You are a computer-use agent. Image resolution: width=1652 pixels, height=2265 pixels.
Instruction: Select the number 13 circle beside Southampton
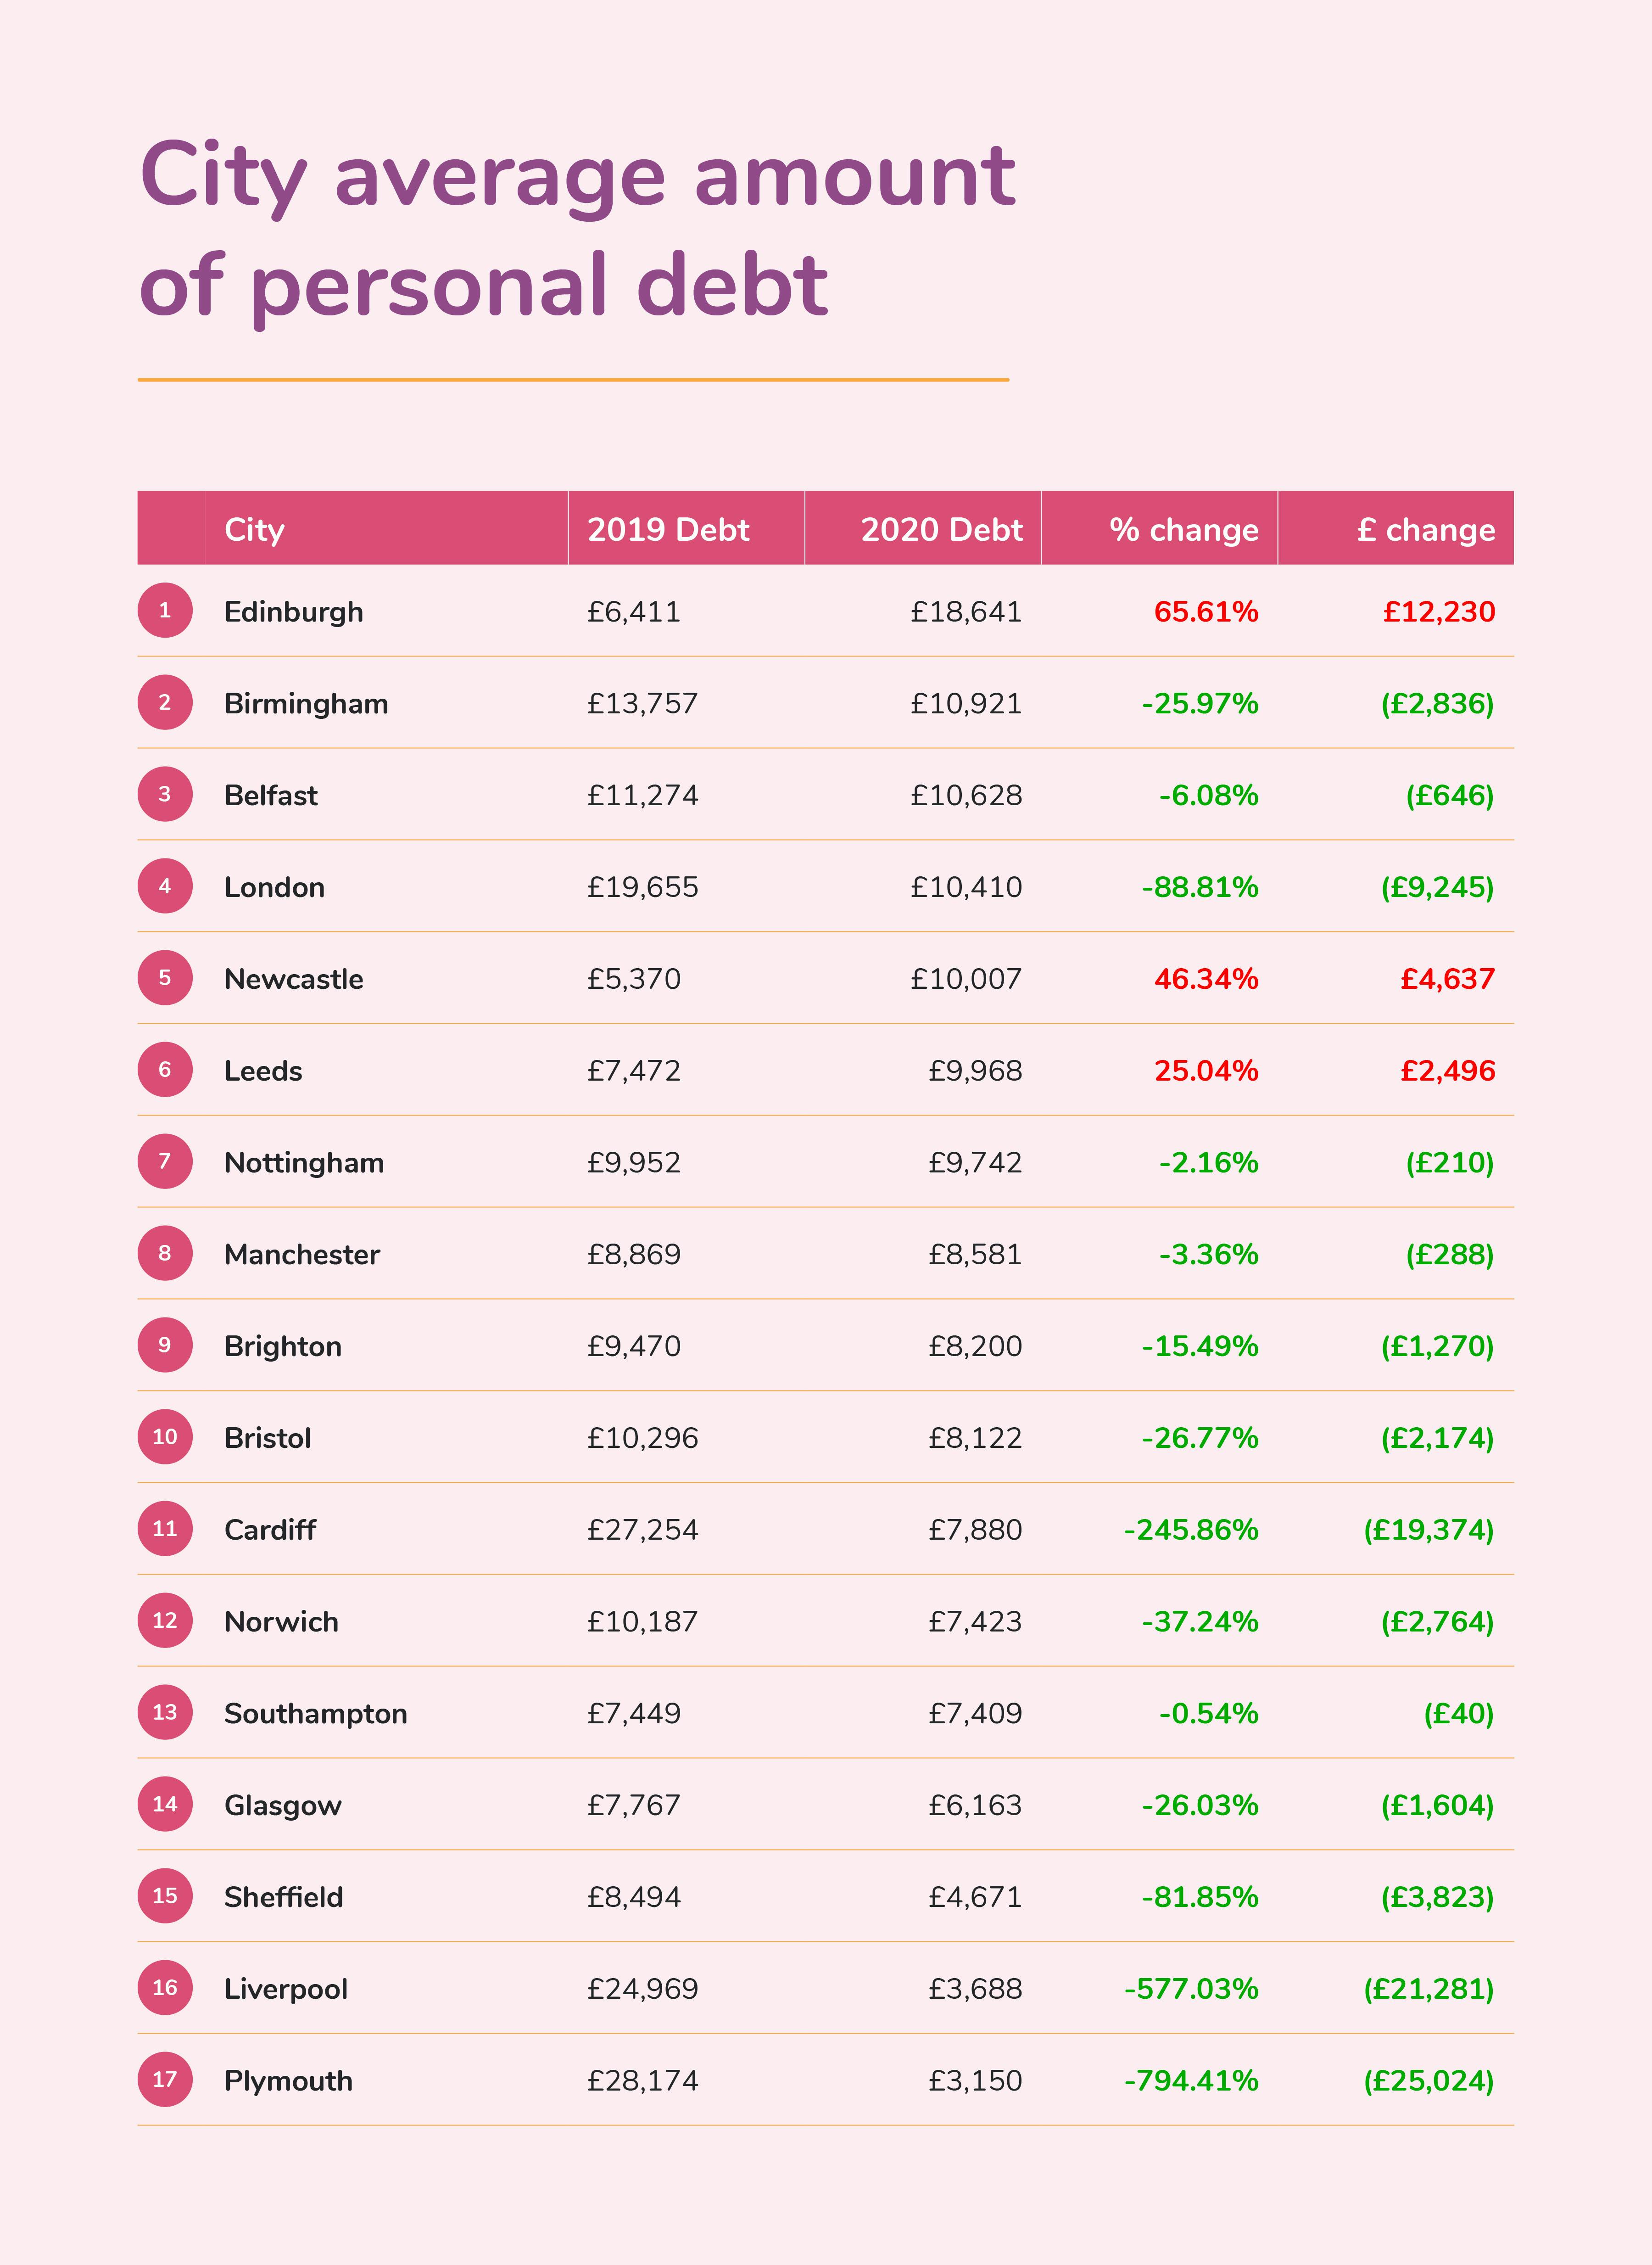[165, 1712]
